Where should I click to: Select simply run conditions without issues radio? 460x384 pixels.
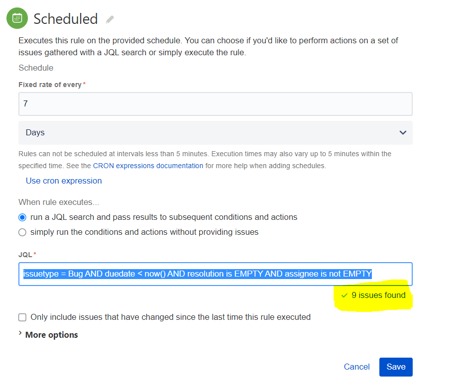point(22,232)
